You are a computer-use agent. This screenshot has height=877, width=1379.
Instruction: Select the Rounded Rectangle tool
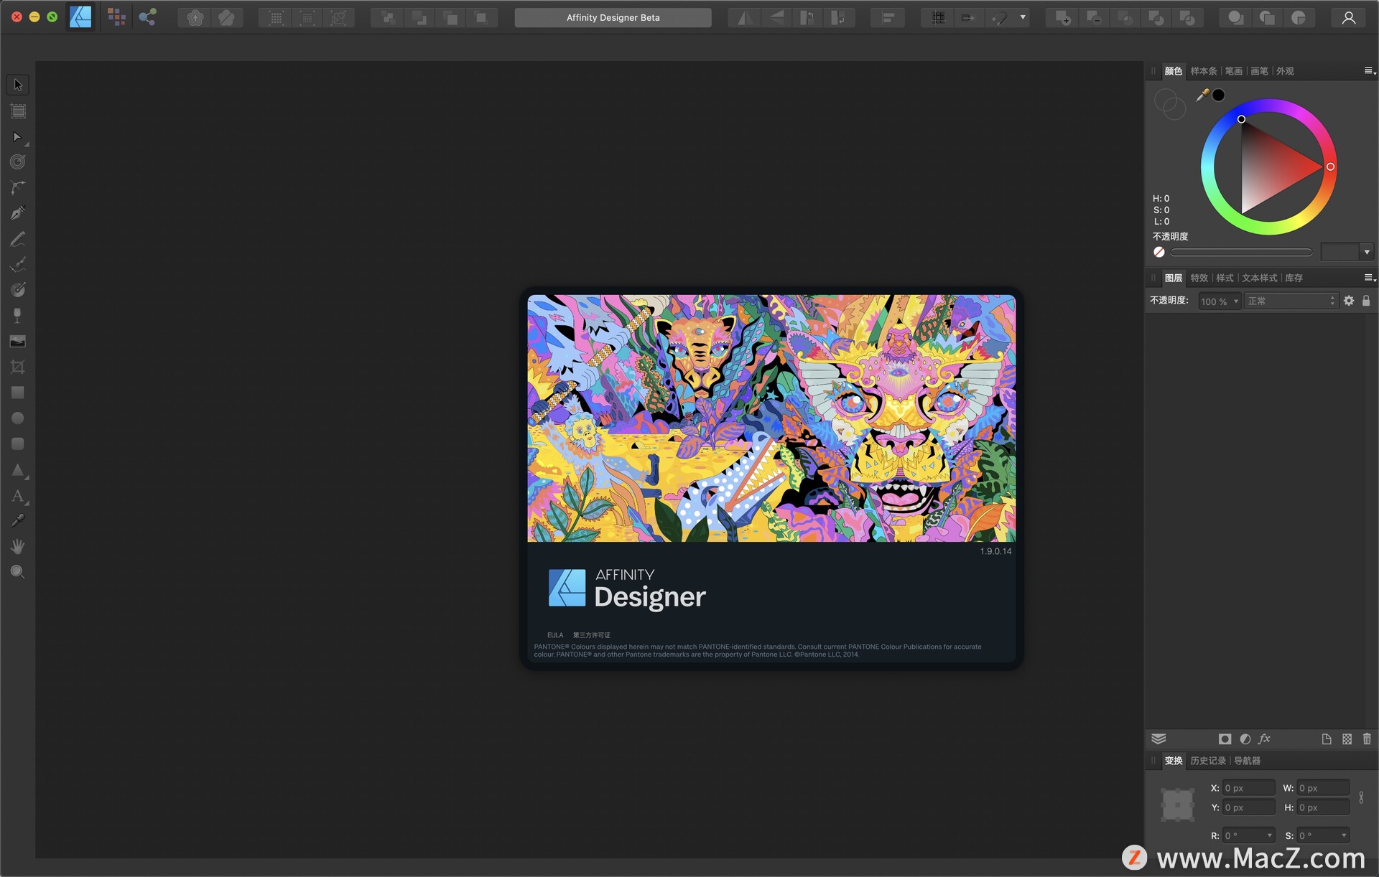click(18, 444)
